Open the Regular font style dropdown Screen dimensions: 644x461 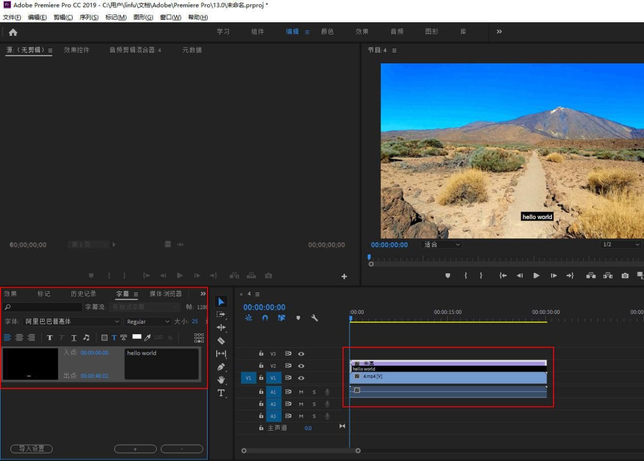point(148,322)
